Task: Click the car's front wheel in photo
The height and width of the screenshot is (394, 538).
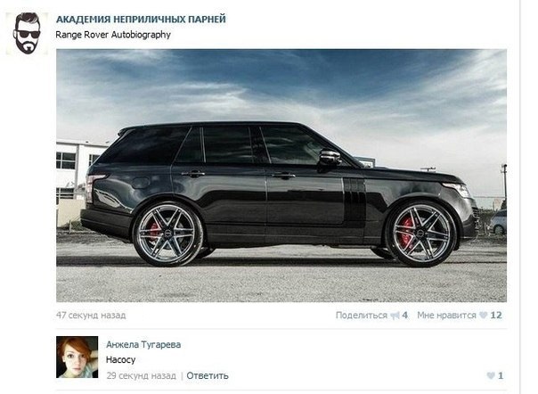Action: (421, 234)
